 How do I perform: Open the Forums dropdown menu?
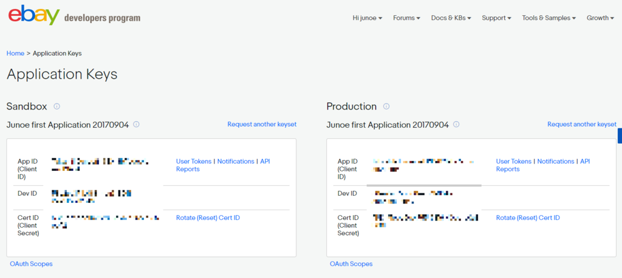click(x=406, y=18)
